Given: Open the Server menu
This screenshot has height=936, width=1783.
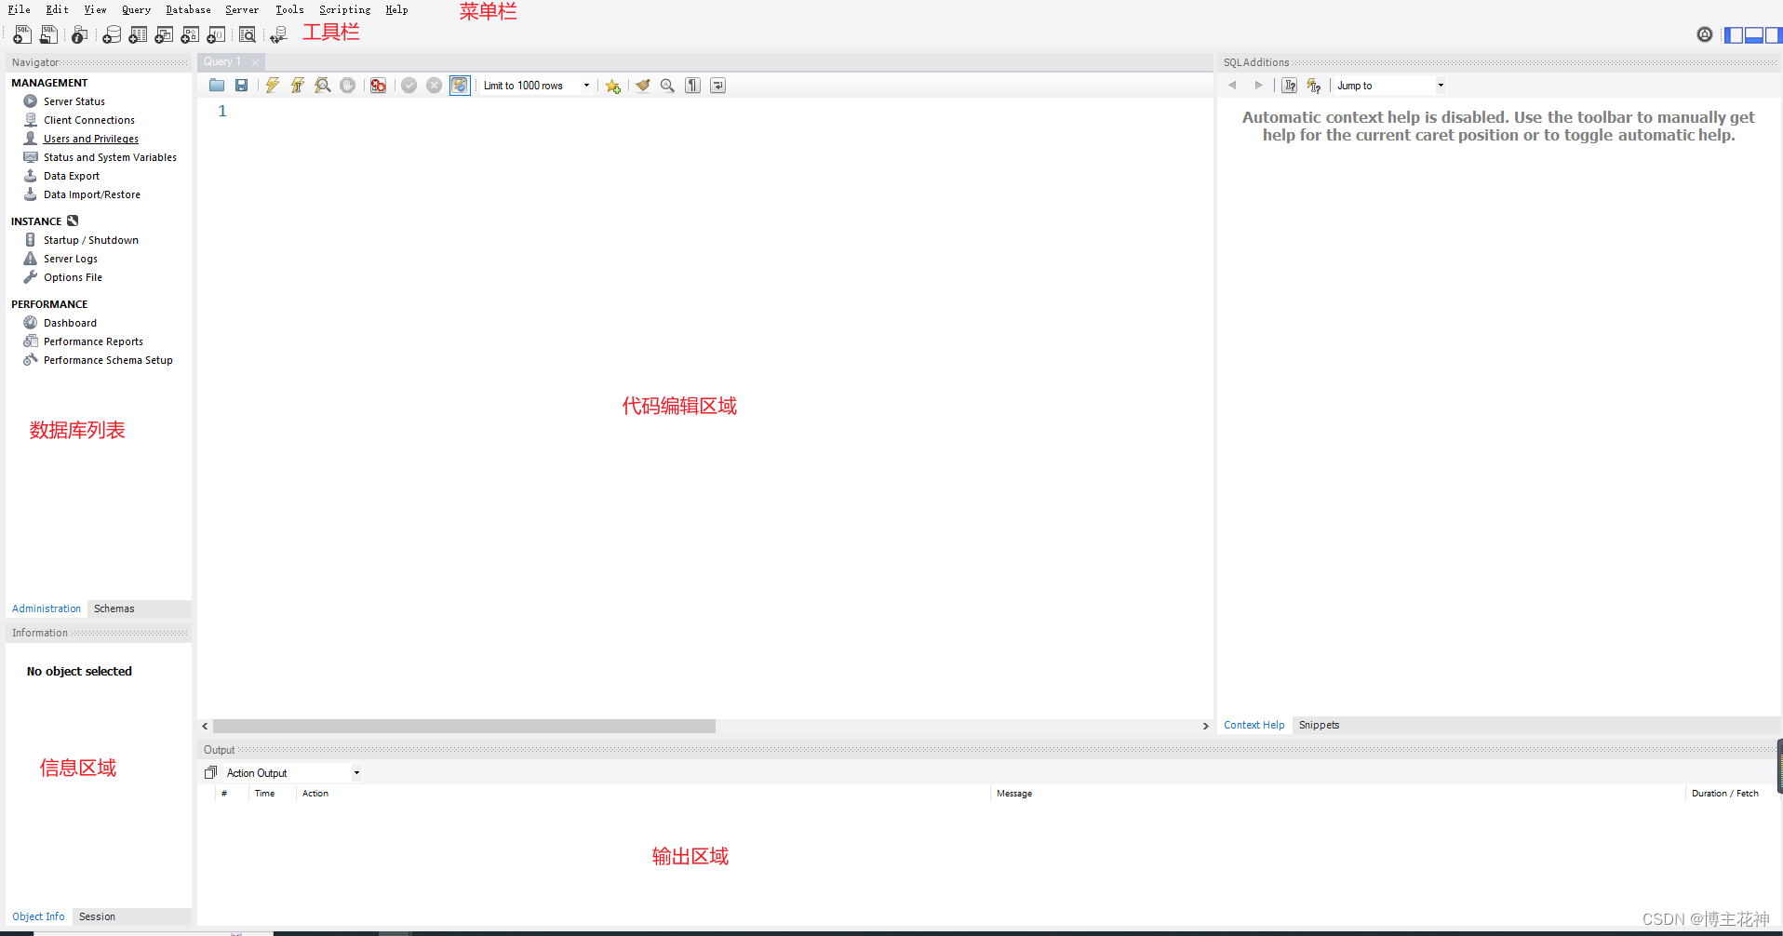Looking at the screenshot, I should coord(242,9).
